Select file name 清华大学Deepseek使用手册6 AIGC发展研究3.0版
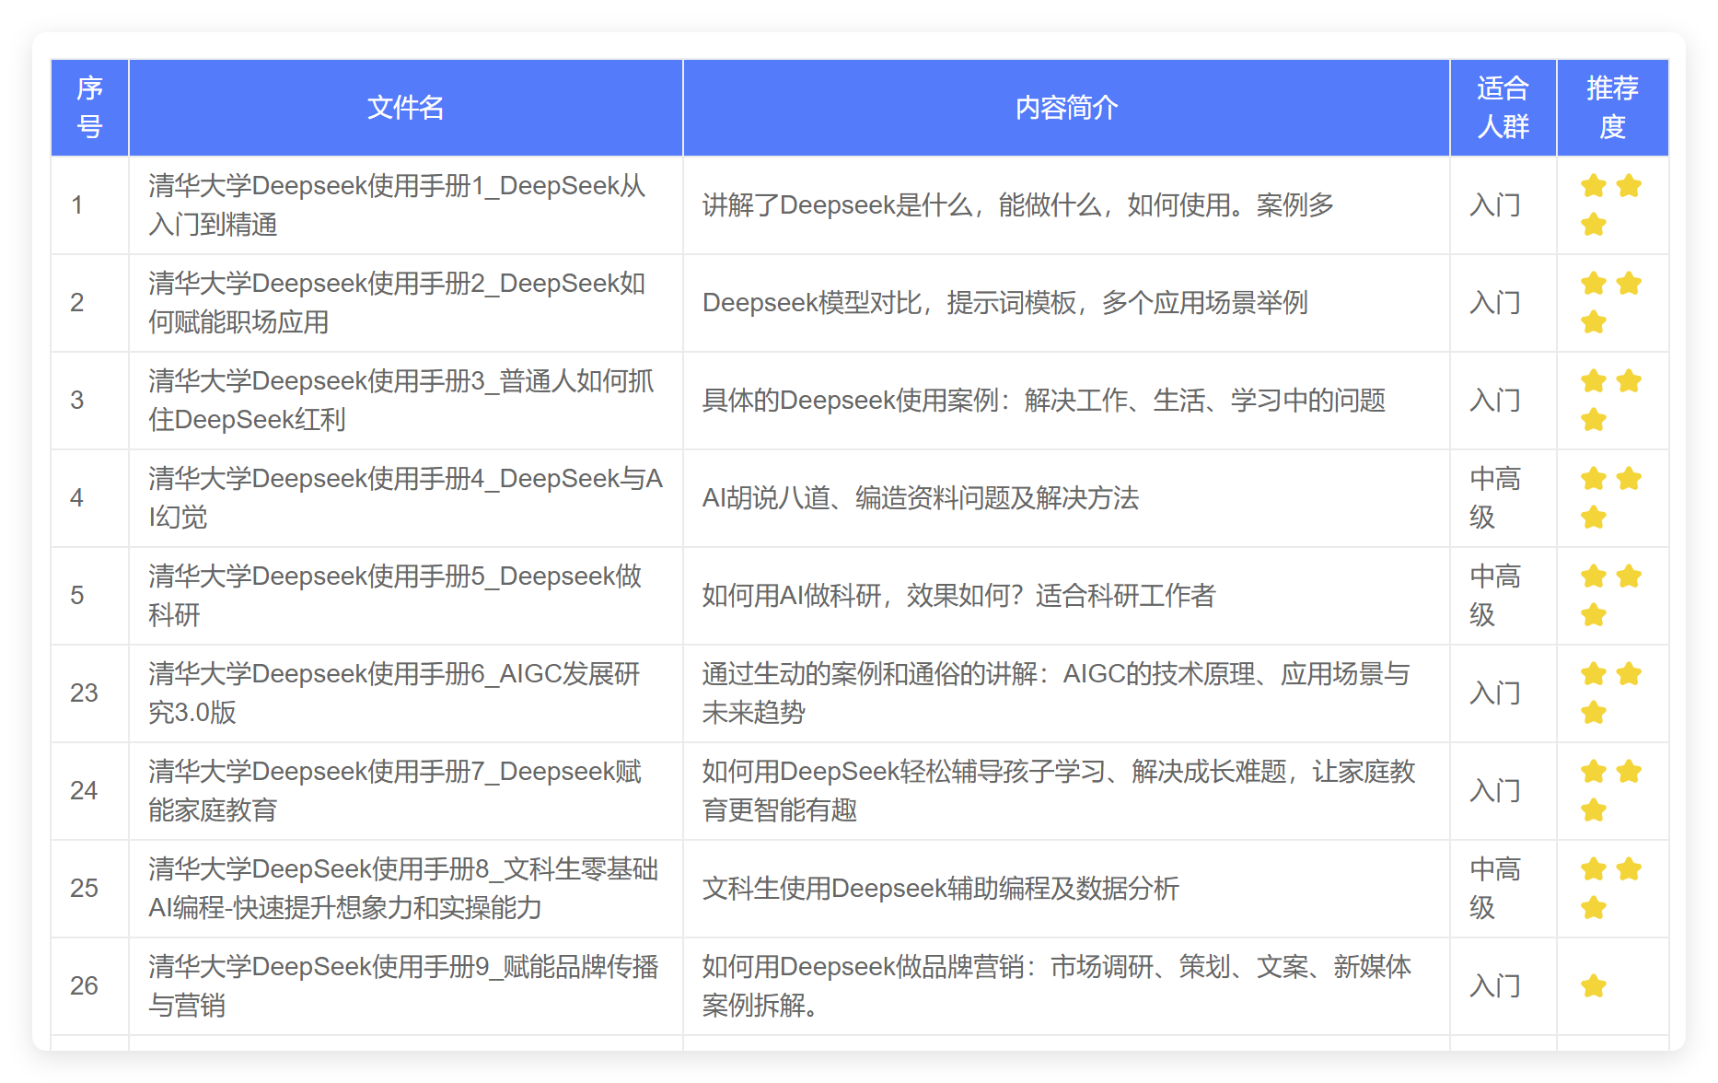 tap(395, 693)
